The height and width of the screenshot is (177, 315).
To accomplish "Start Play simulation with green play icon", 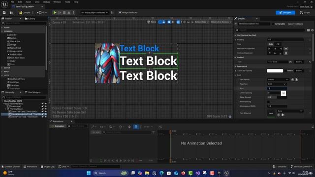I will tap(55, 13).
